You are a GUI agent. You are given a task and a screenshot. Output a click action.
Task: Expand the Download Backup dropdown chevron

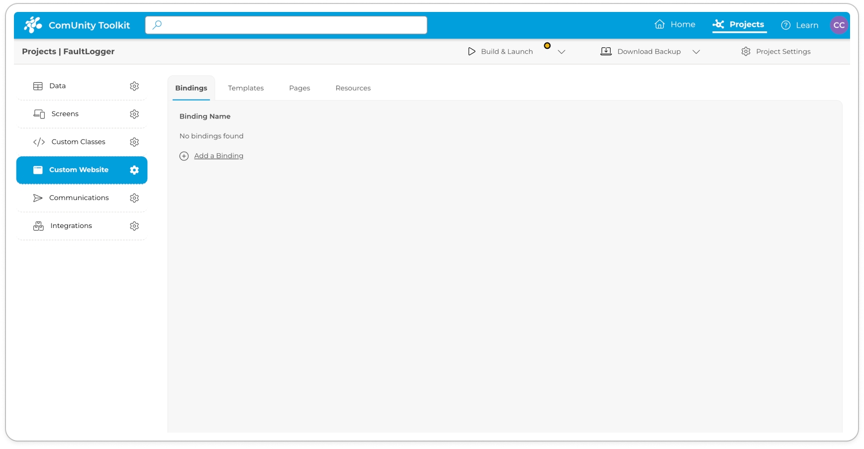[696, 52]
